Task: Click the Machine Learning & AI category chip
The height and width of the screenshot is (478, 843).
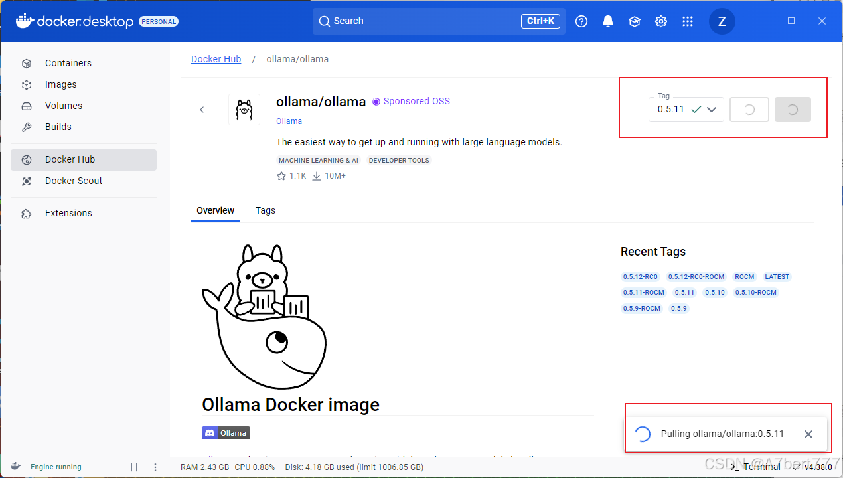Action: [319, 160]
